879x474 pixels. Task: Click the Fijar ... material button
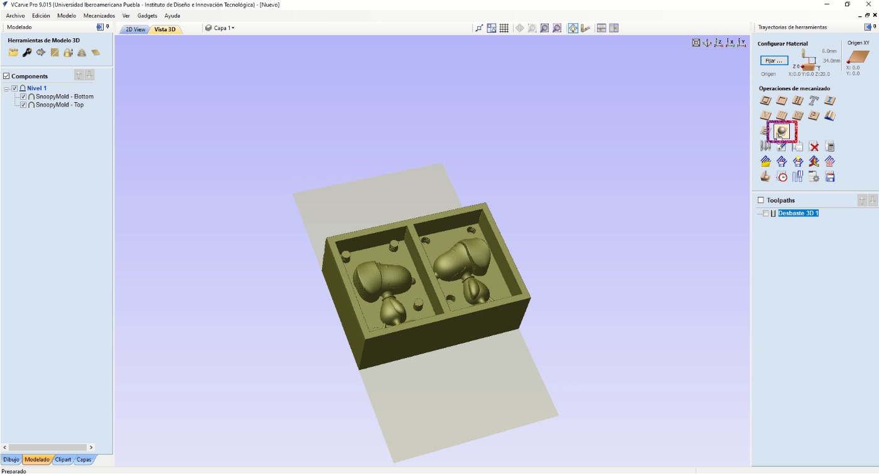pos(774,61)
